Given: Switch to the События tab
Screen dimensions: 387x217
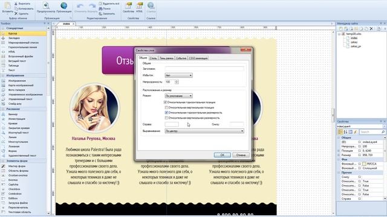Looking at the screenshot, I should coord(181,58).
